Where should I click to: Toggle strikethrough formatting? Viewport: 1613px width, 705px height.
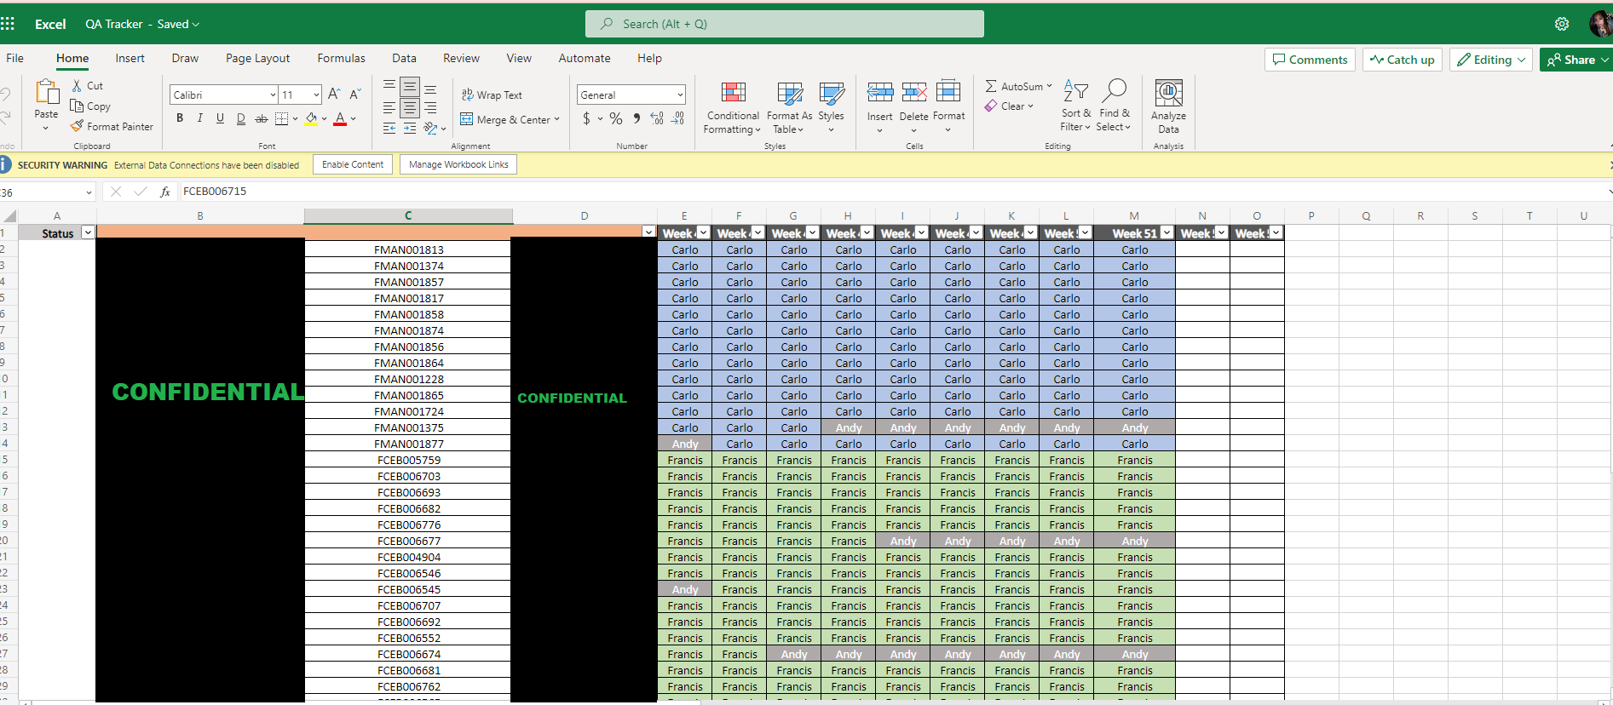[262, 118]
